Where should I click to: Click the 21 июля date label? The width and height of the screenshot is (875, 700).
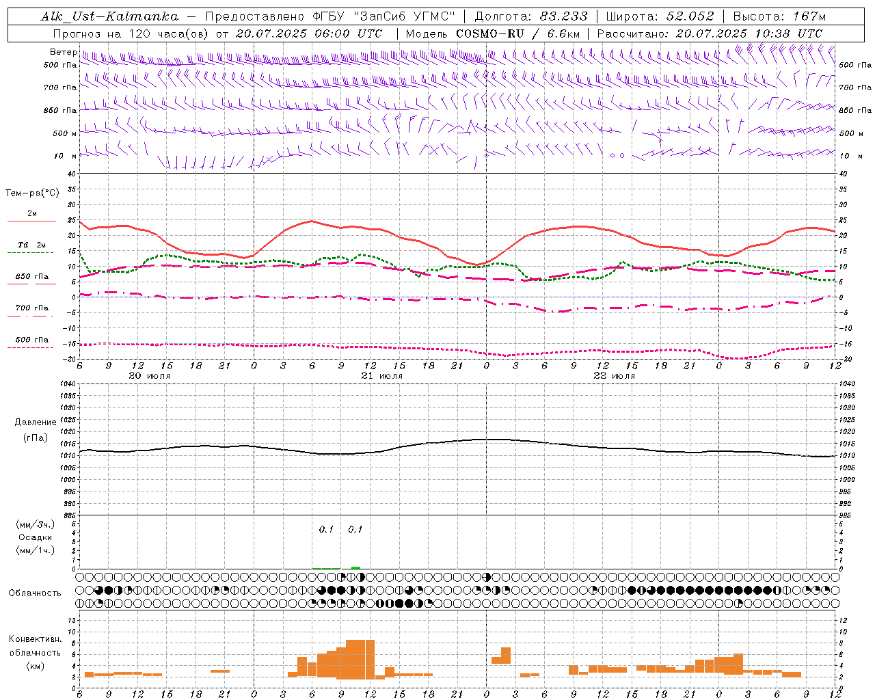382,376
